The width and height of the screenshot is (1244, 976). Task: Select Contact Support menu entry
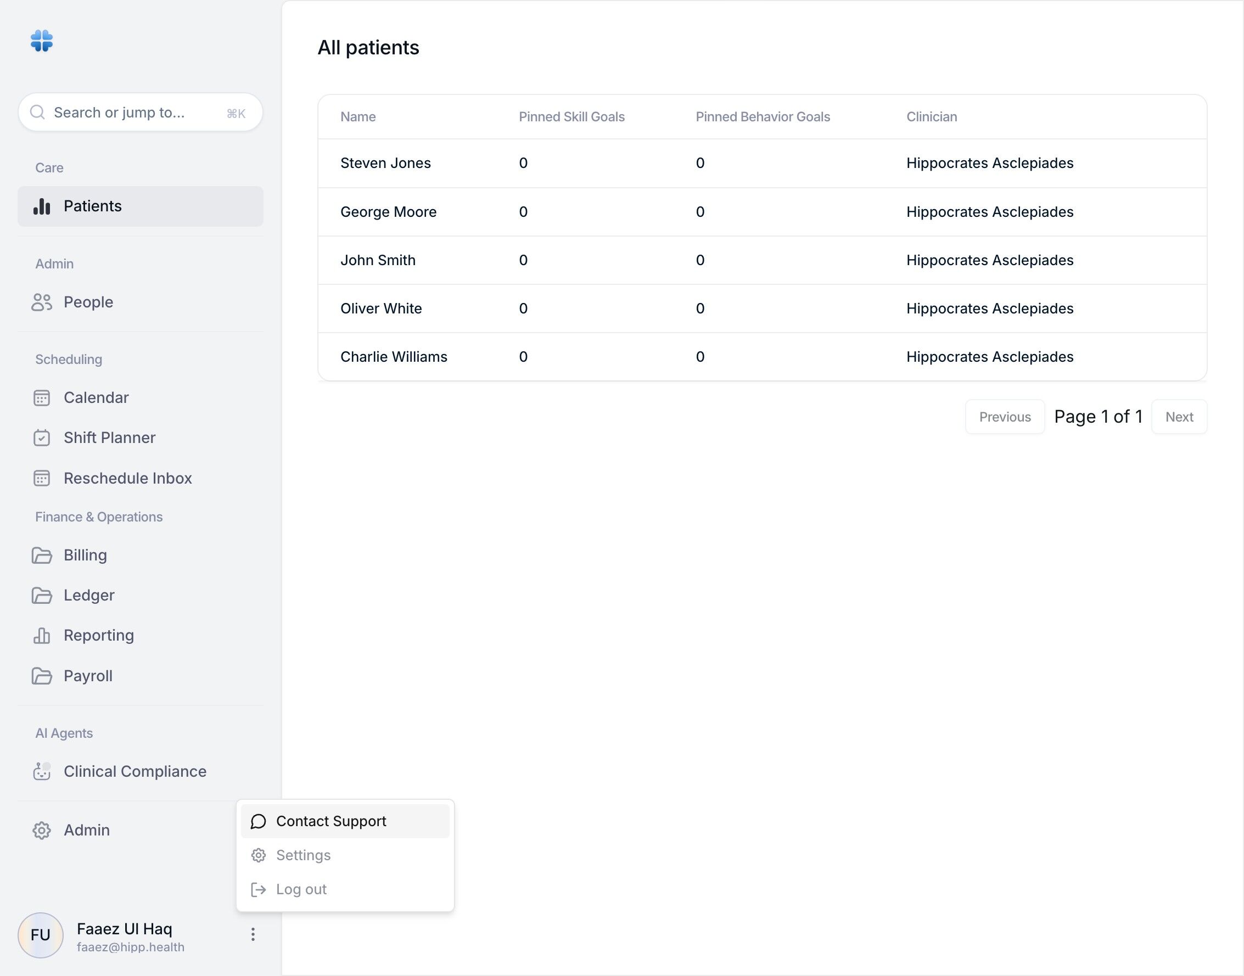[331, 821]
